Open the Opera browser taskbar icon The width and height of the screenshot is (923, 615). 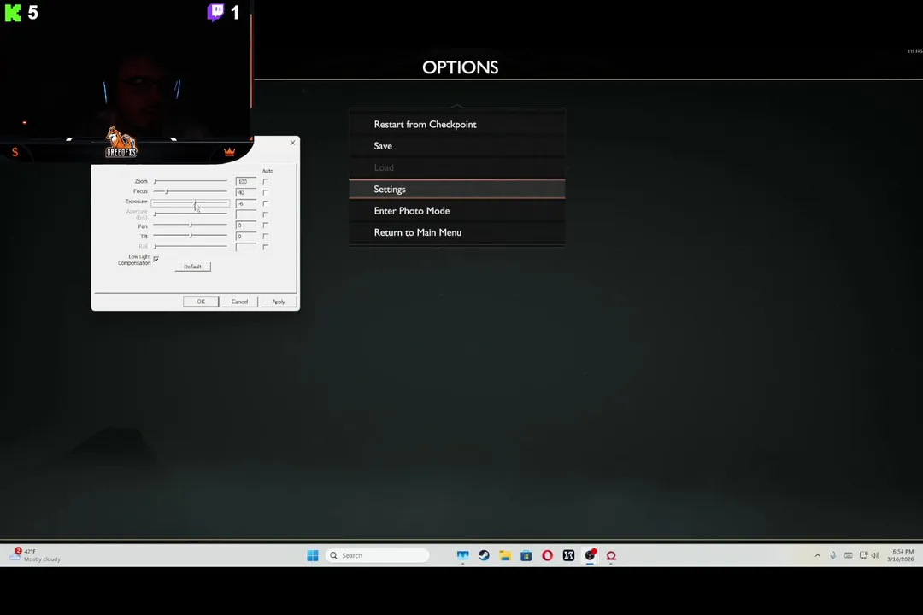(x=548, y=555)
